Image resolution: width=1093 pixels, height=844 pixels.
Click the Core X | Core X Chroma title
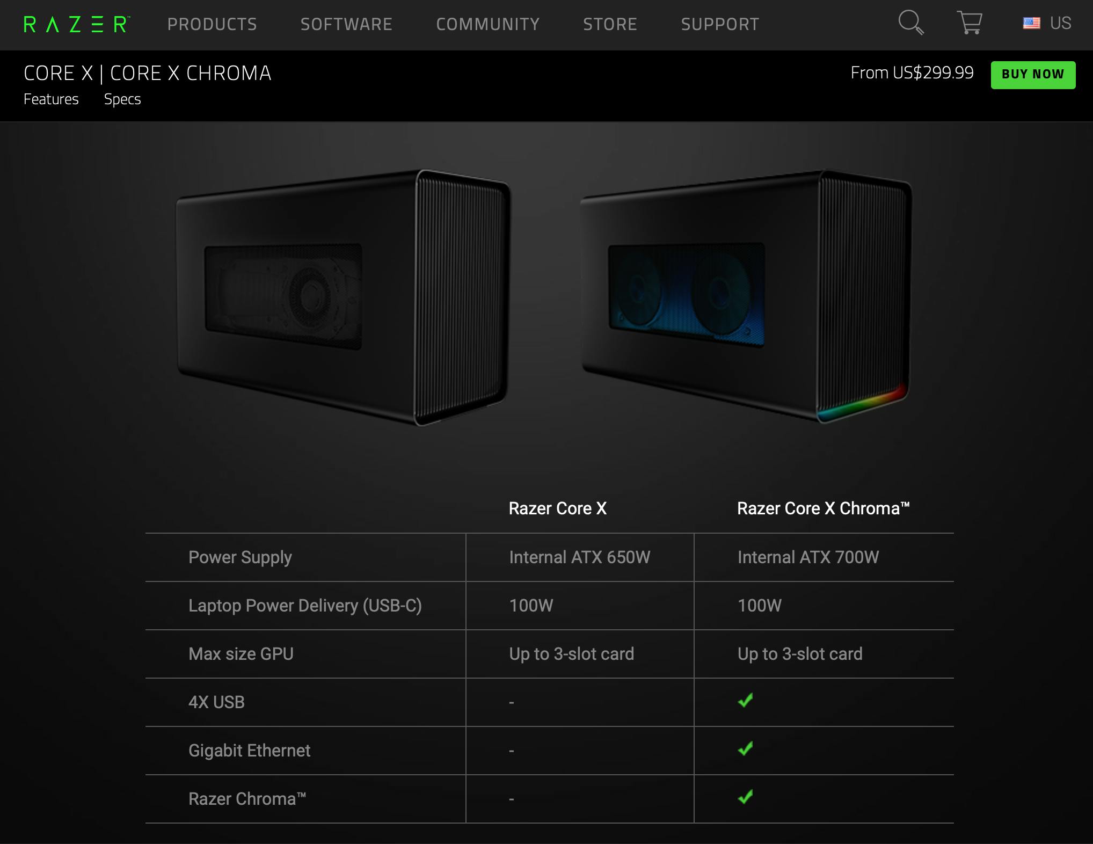[x=148, y=73]
